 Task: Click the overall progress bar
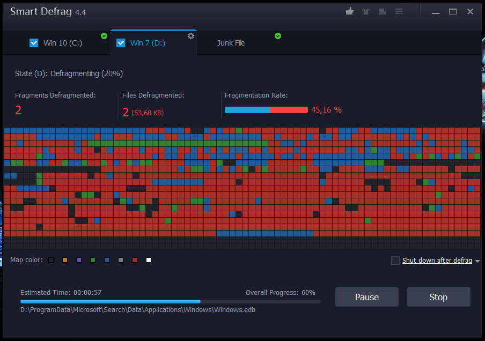(170, 302)
